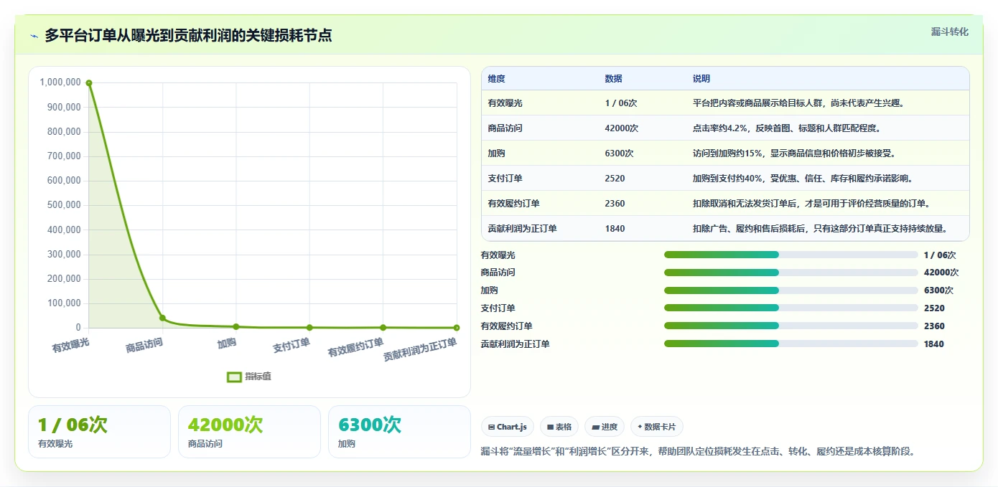Click the description starting 访问到加购约15%

[794, 153]
